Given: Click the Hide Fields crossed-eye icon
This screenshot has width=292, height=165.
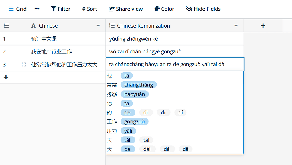Looking at the screenshot, I should pyautogui.click(x=188, y=9).
